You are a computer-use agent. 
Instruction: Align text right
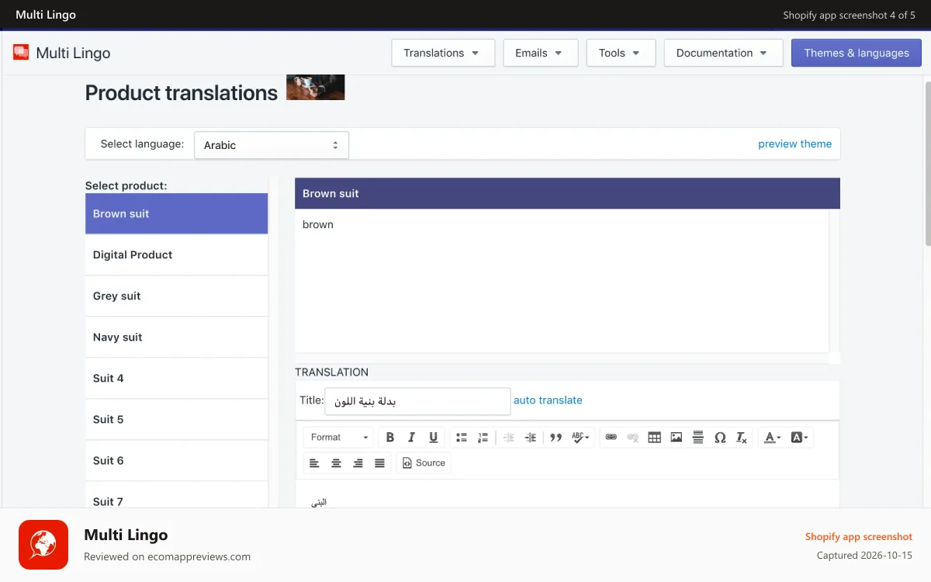pyautogui.click(x=358, y=463)
